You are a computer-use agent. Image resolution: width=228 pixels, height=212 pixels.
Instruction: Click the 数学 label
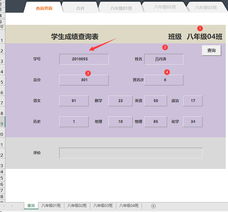[x=98, y=101]
